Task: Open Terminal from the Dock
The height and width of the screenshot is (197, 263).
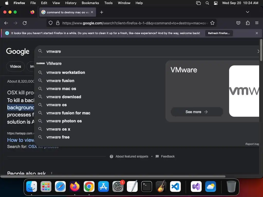Action: pyautogui.click(x=147, y=186)
